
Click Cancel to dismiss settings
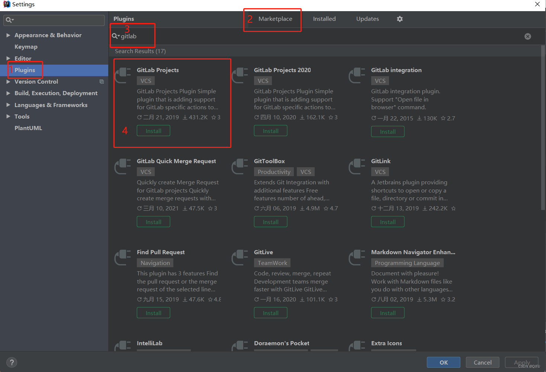coord(483,362)
